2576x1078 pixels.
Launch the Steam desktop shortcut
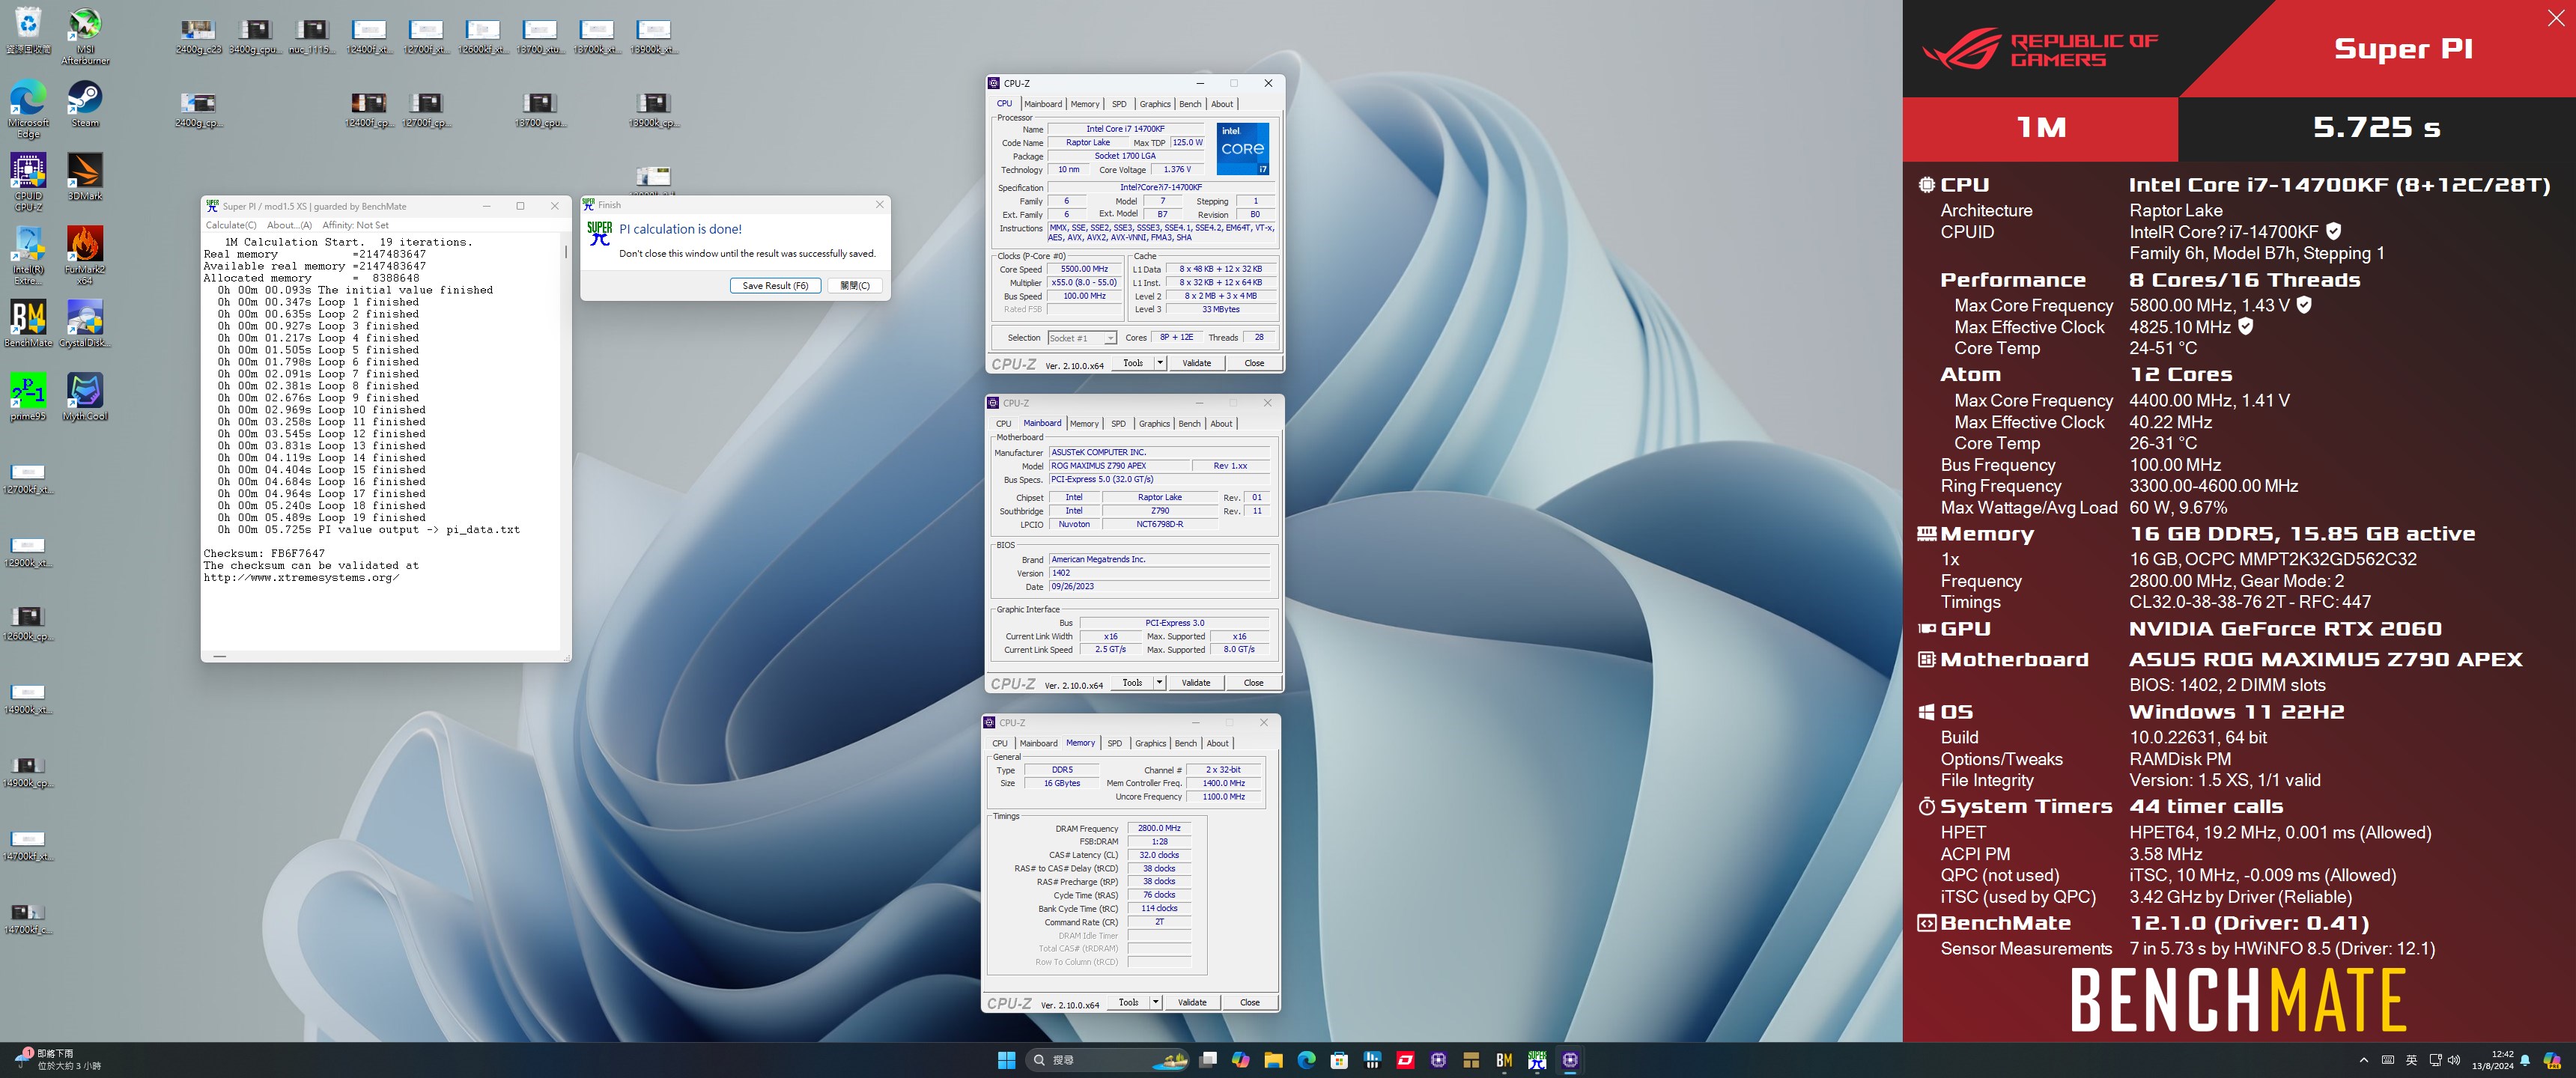point(85,104)
